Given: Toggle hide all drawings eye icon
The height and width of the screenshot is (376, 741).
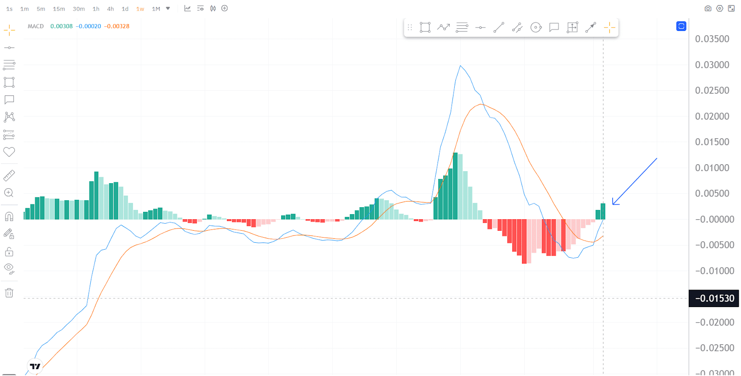Looking at the screenshot, I should click(9, 269).
